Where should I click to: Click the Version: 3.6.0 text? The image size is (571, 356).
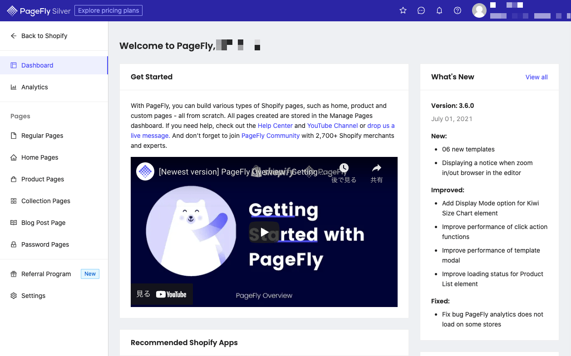click(453, 106)
